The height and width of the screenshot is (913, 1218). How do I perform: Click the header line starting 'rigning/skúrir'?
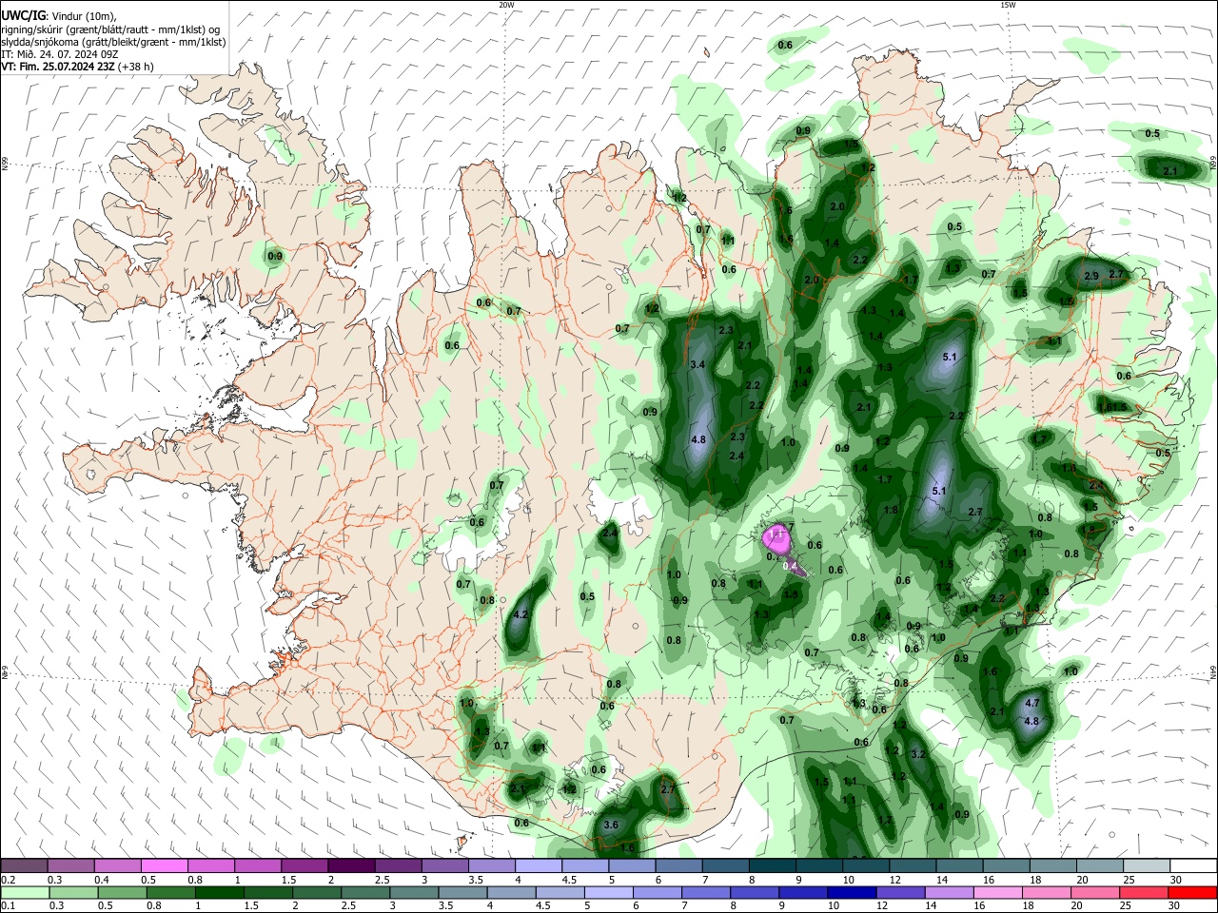pos(109,29)
